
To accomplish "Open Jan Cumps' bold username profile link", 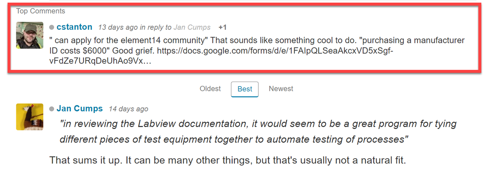I will click(x=80, y=109).
